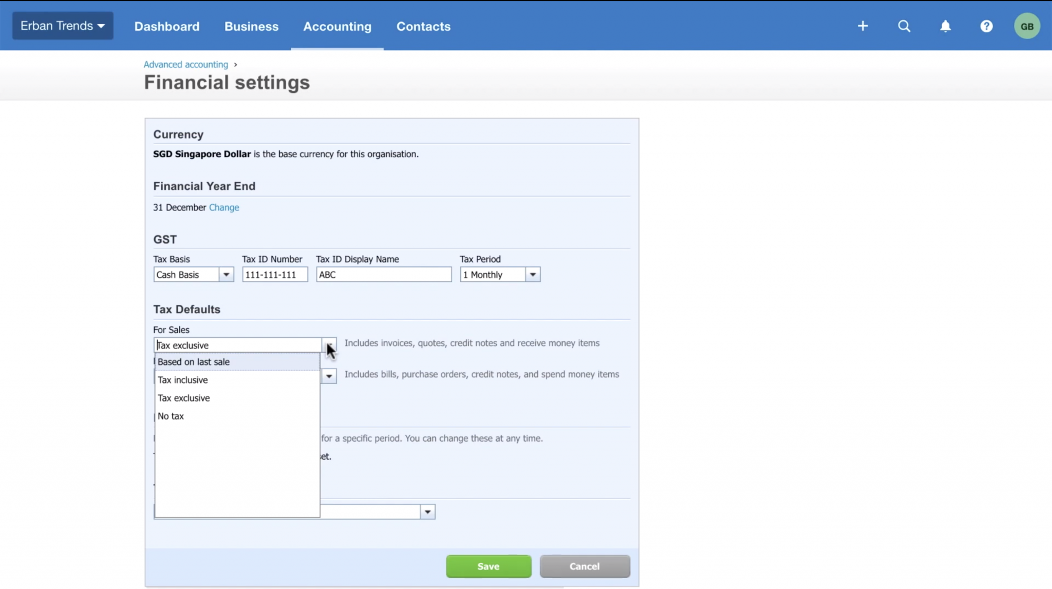1052x589 pixels.
Task: Click the plus icon to create new item
Action: point(862,25)
